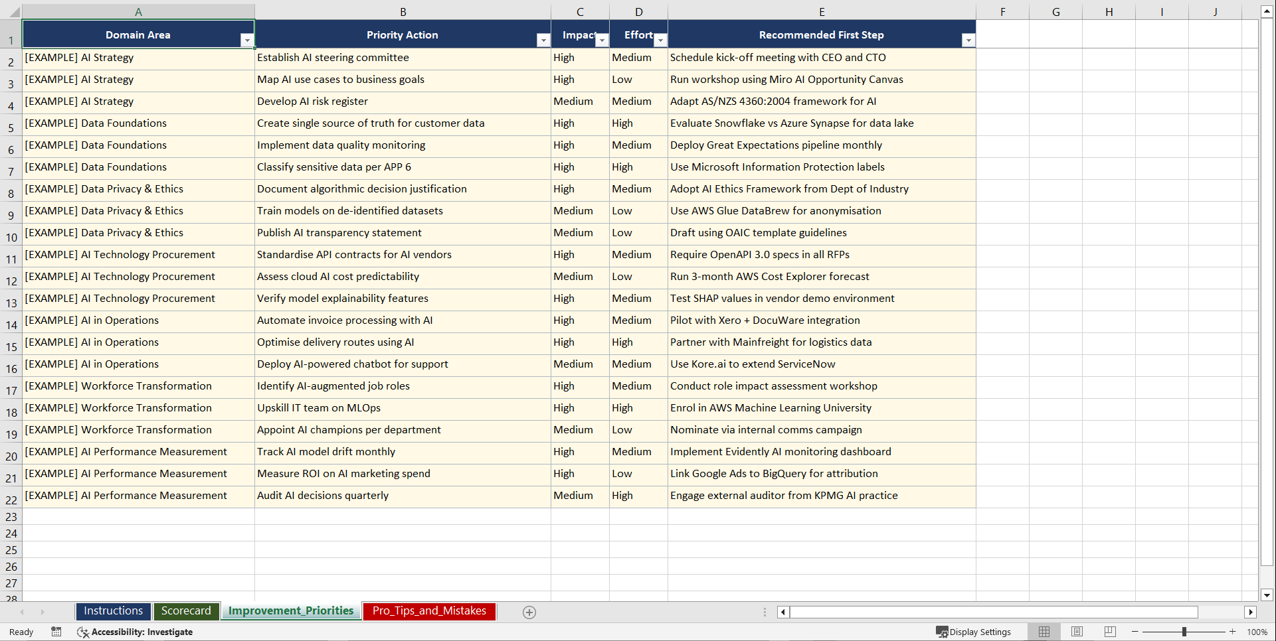Switch to the Instructions sheet tab
Screen dimensions: 1276x641
(113, 611)
